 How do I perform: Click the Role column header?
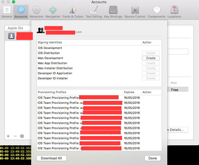pos(174,83)
